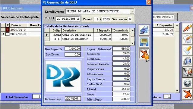Click the edit document with pen icon
The image size is (193, 109).
pos(187,39)
